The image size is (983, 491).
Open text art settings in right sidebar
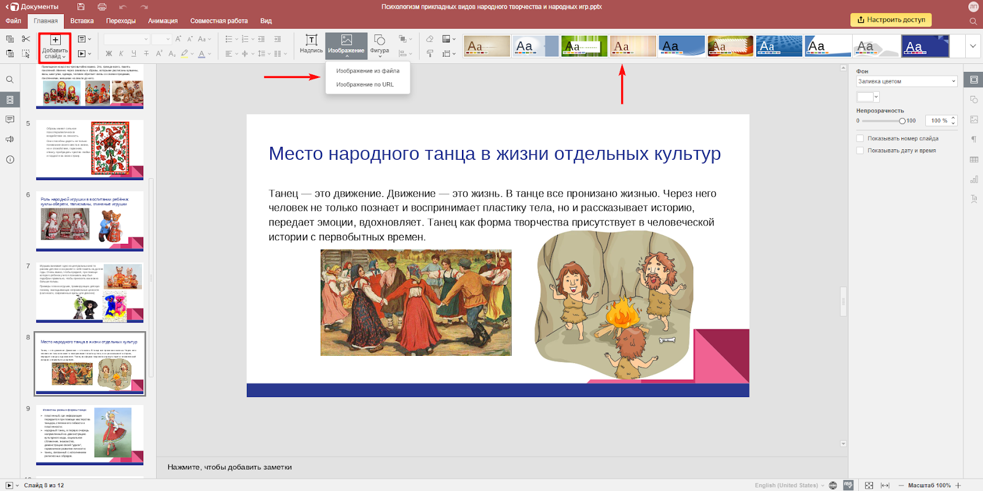974,199
